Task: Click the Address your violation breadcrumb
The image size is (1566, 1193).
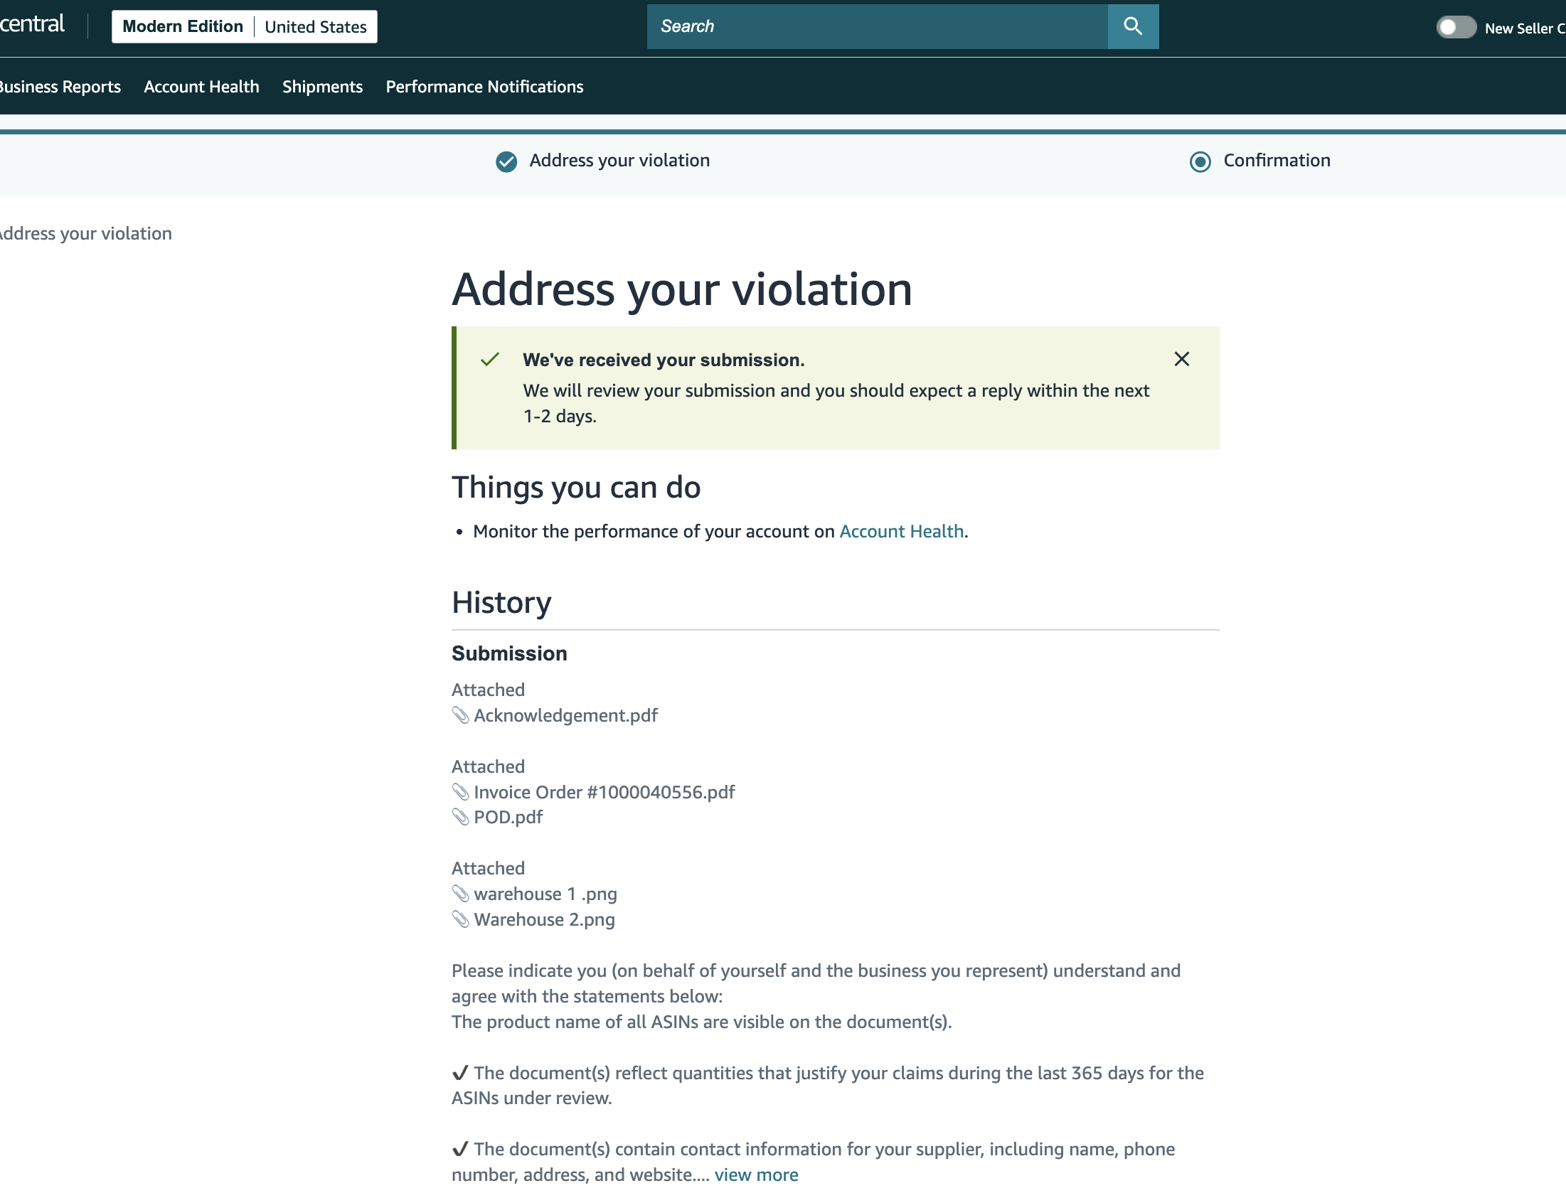Action: [85, 233]
